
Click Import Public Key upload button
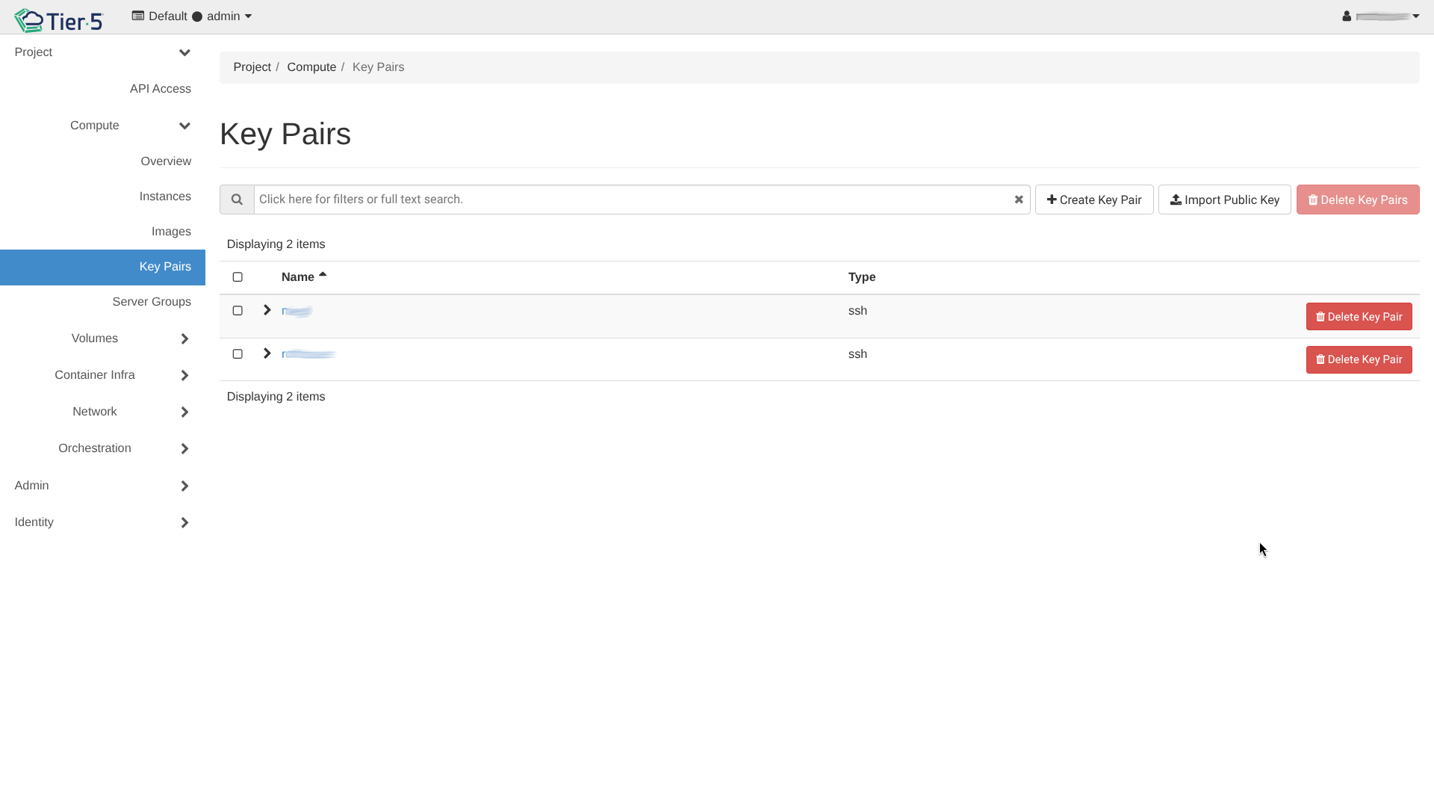[x=1224, y=200]
